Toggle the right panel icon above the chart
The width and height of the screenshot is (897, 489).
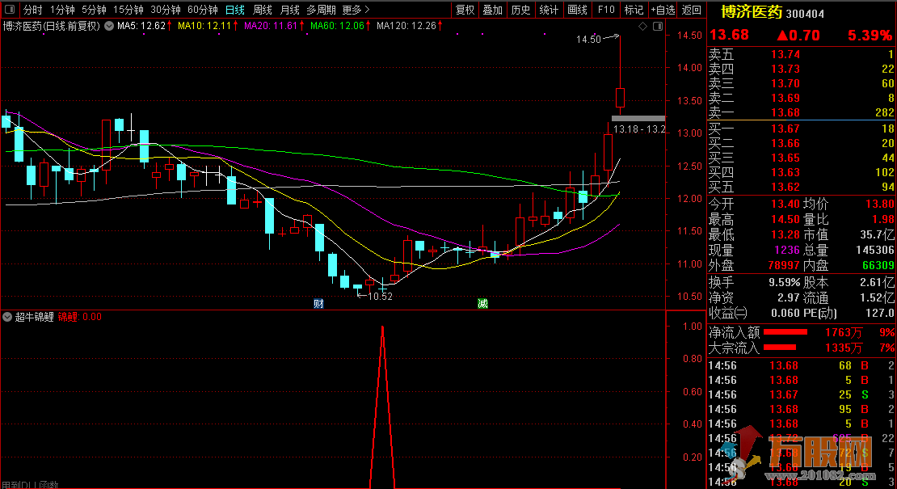pyautogui.click(x=658, y=27)
